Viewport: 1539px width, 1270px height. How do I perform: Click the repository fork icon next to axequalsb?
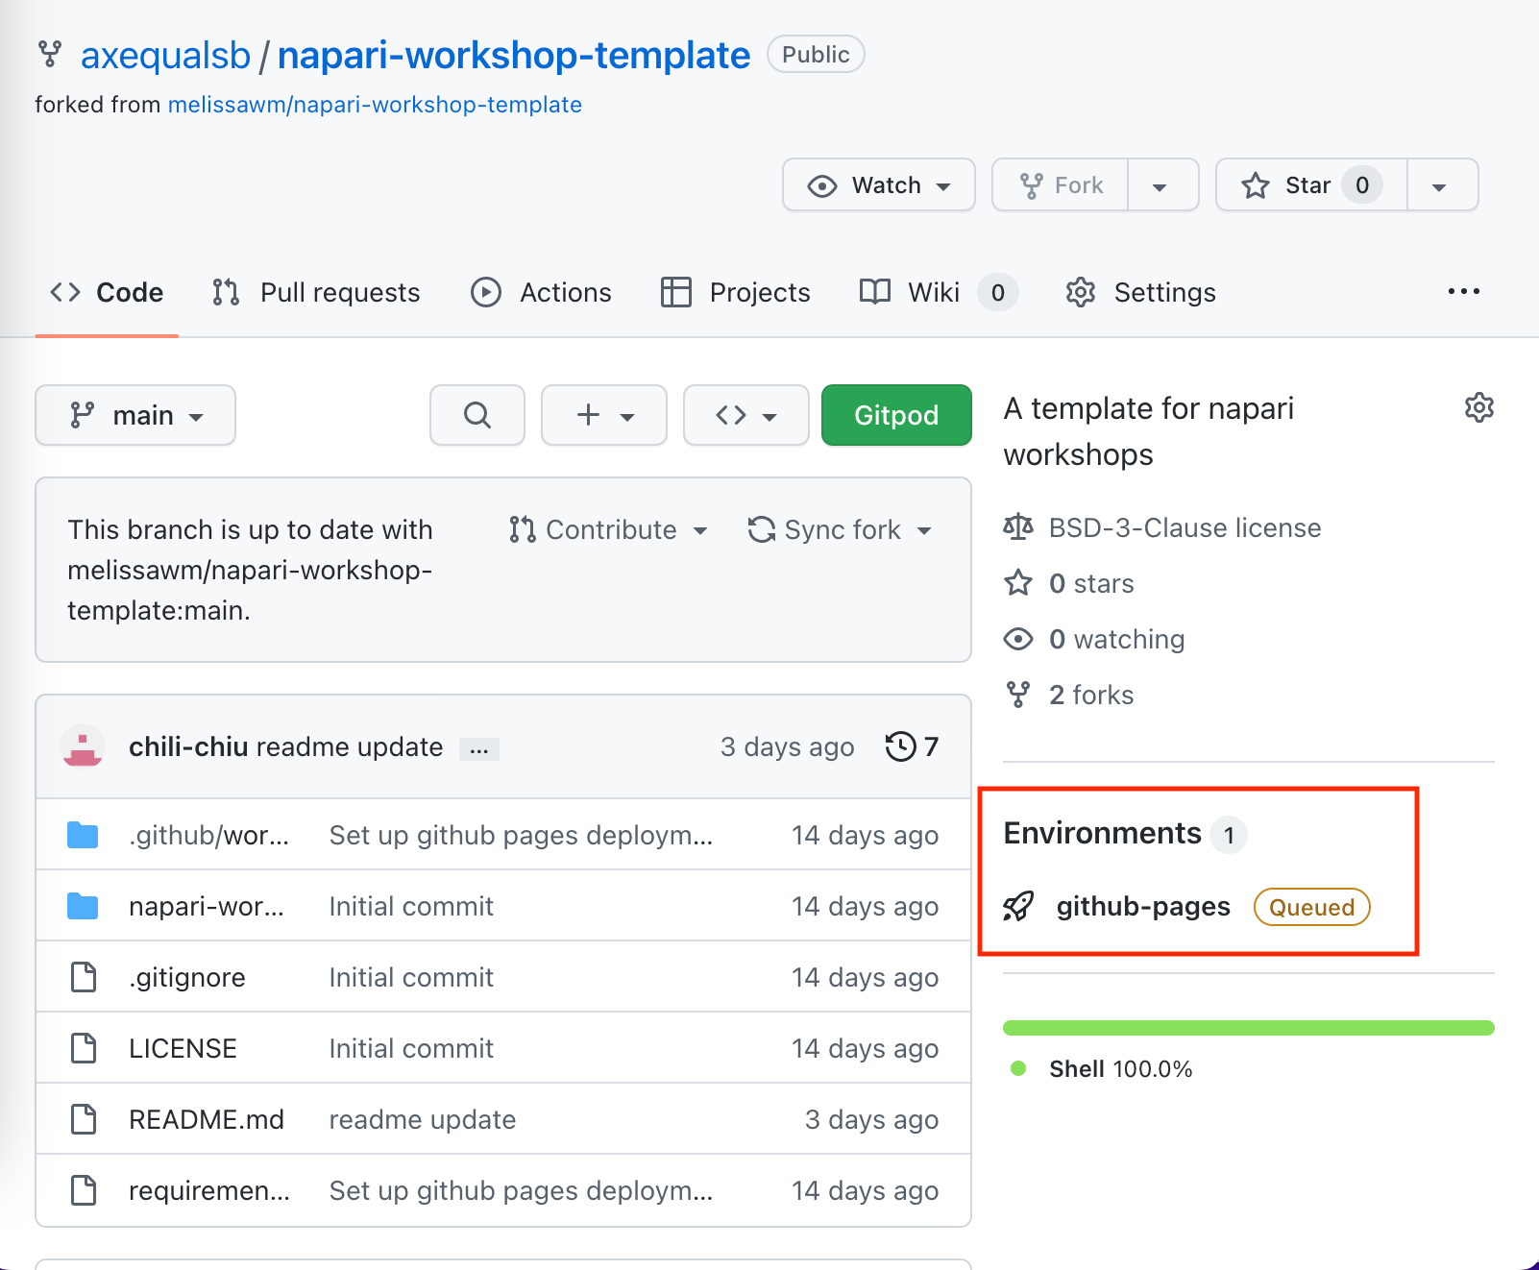pyautogui.click(x=48, y=55)
